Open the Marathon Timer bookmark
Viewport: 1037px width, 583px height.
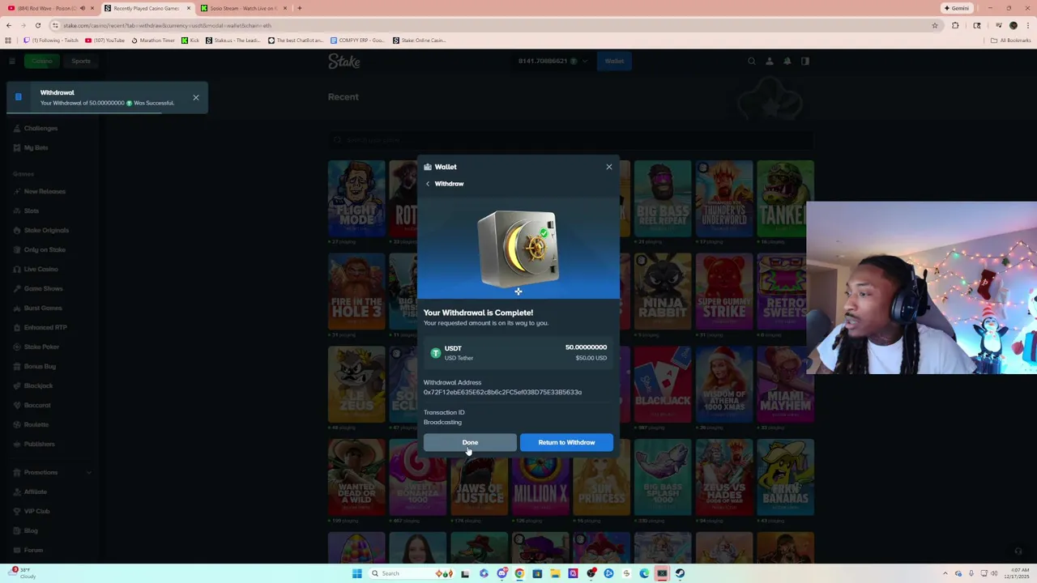[154, 40]
